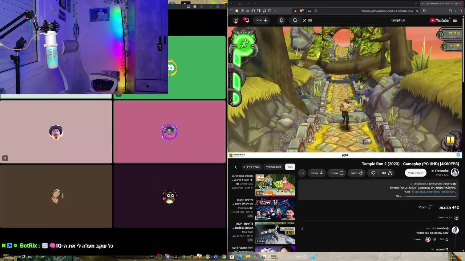Select the participant avatar on the magenta tile
This screenshot has width=465, height=261.
[169, 132]
